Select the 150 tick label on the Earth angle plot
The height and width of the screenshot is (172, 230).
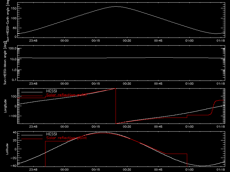tap(14, 8)
